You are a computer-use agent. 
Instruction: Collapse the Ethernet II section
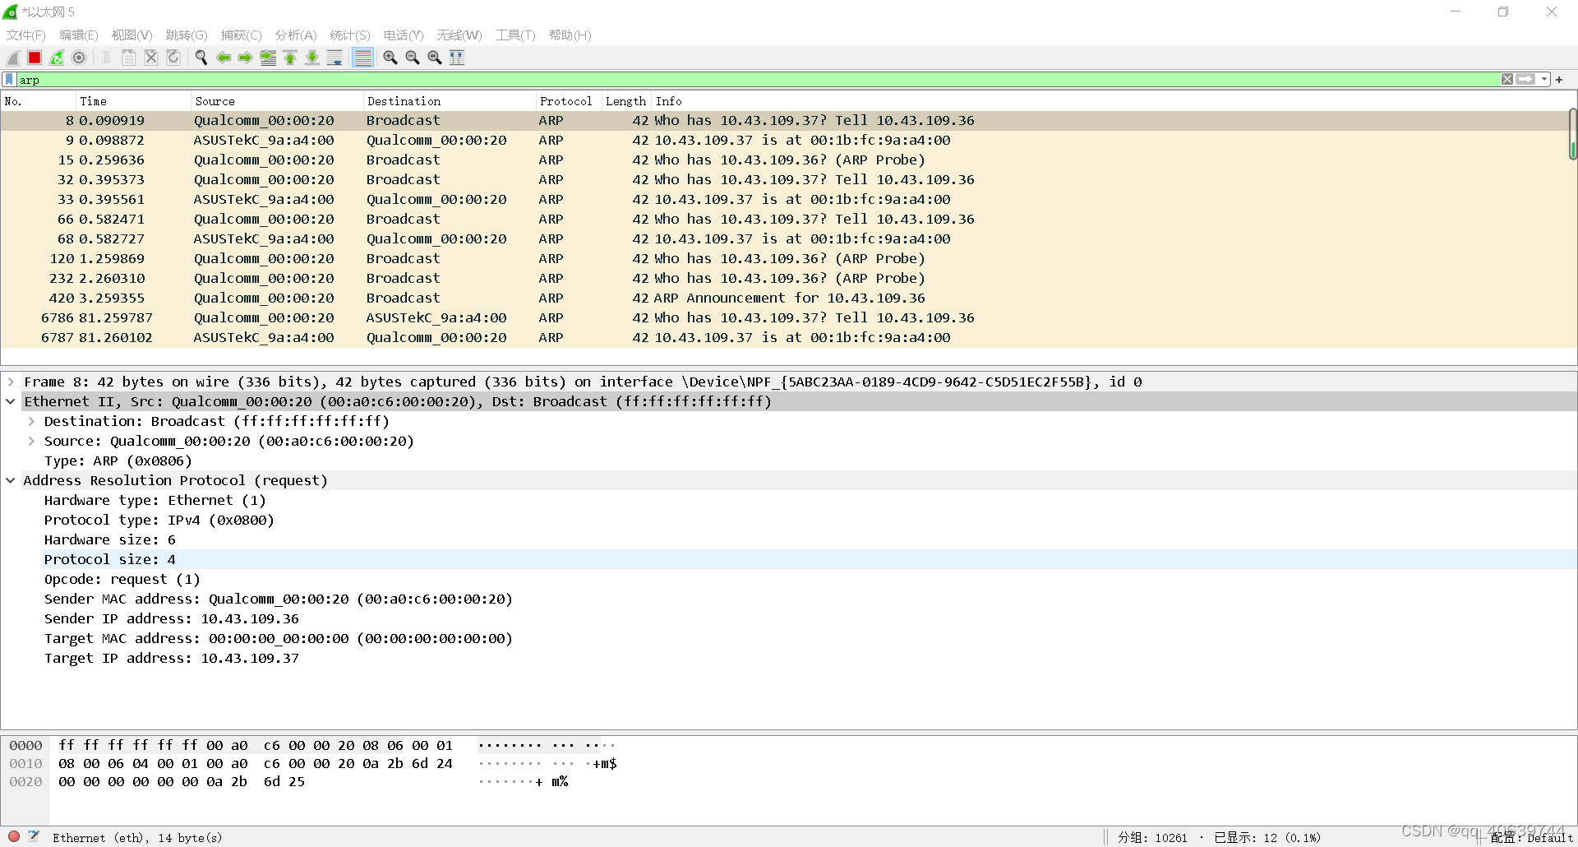11,401
